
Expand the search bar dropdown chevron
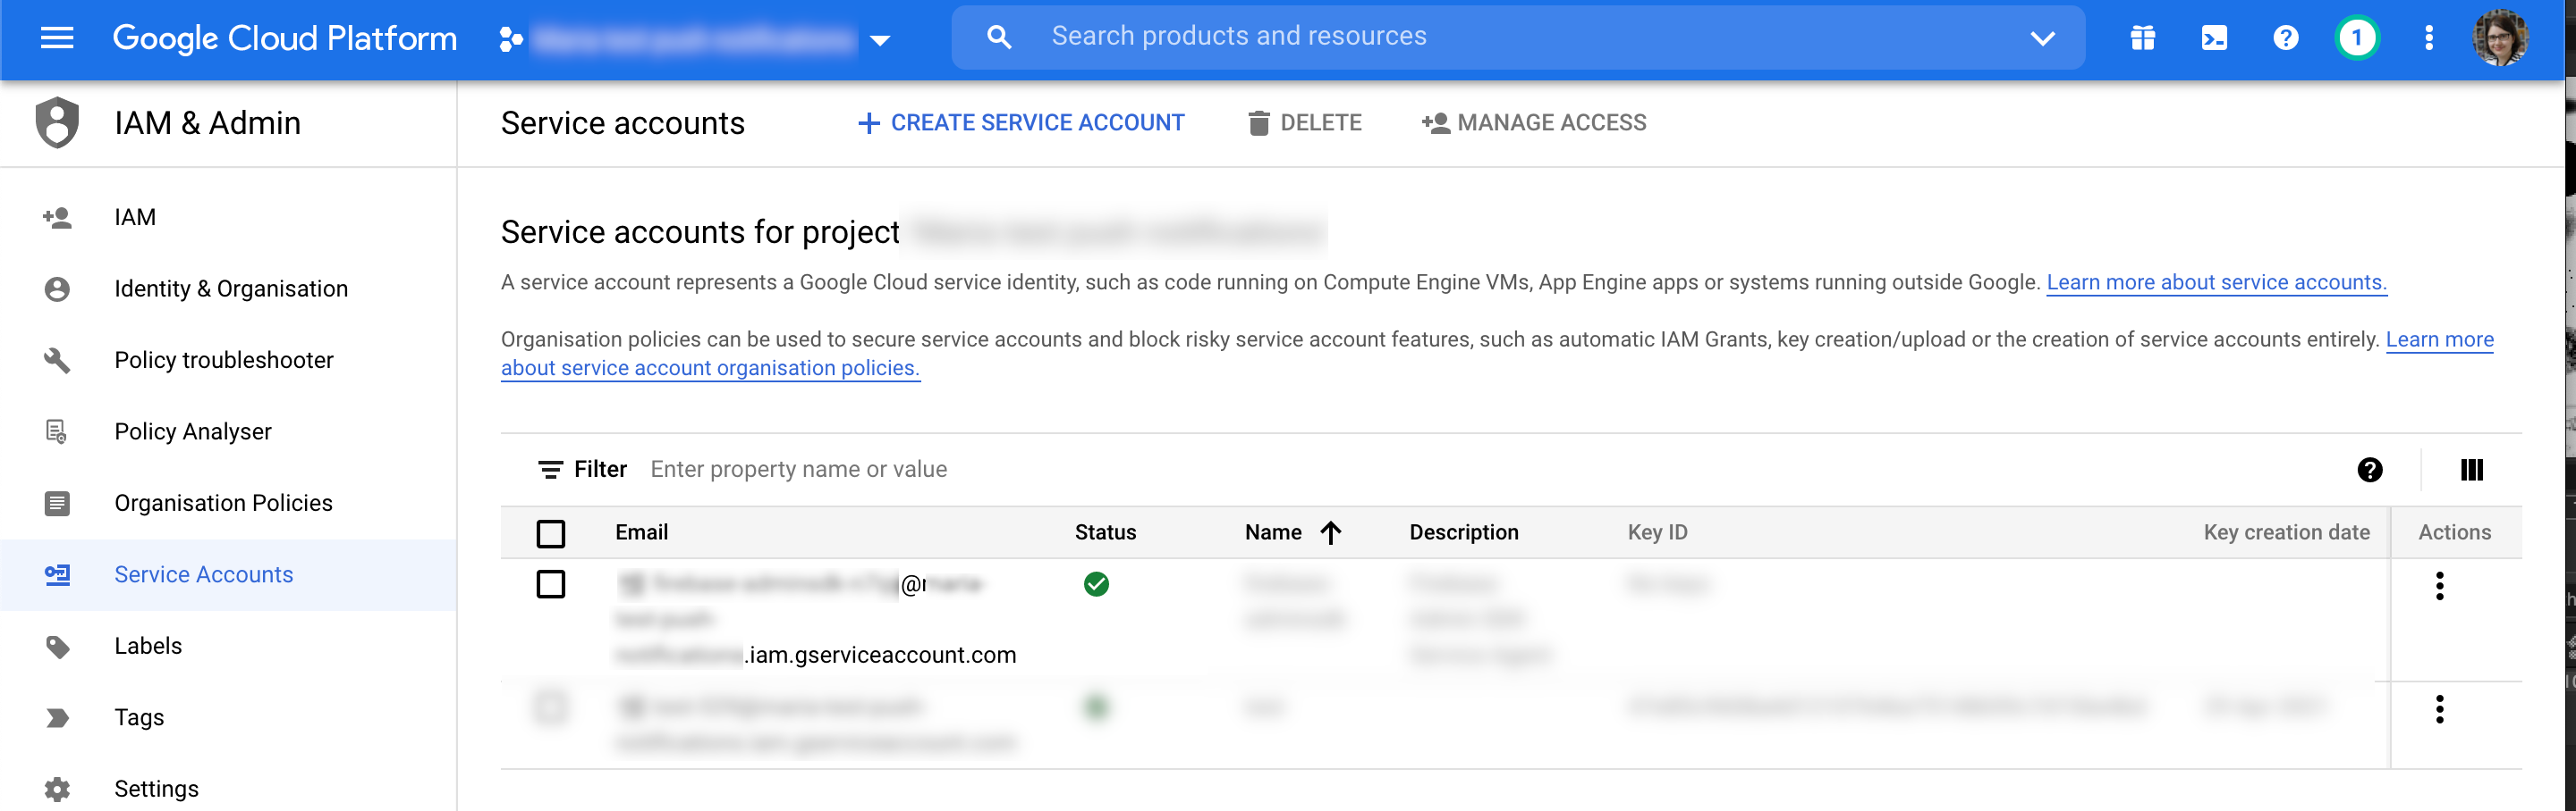pyautogui.click(x=2042, y=38)
